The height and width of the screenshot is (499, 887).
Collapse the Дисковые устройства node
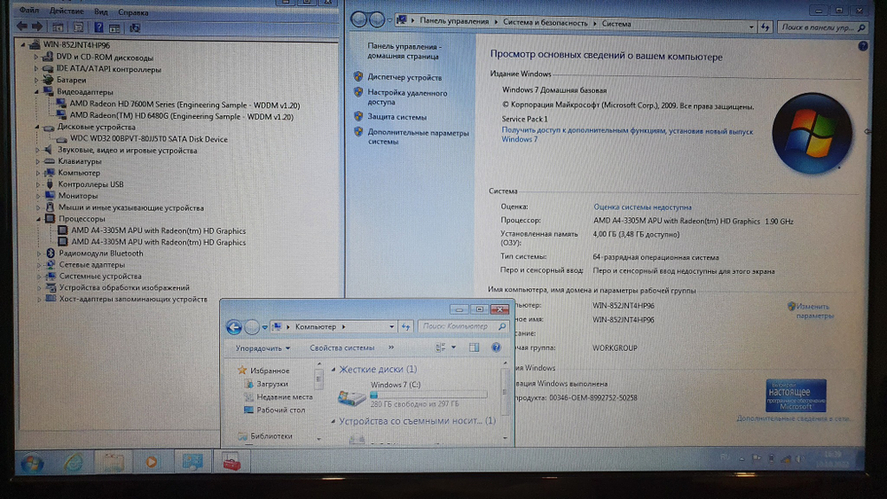click(37, 127)
